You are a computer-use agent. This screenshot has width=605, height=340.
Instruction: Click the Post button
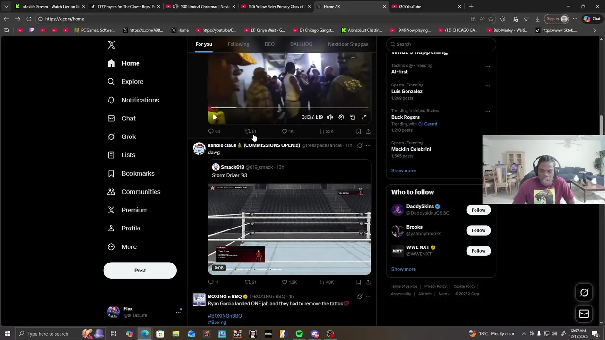140,271
